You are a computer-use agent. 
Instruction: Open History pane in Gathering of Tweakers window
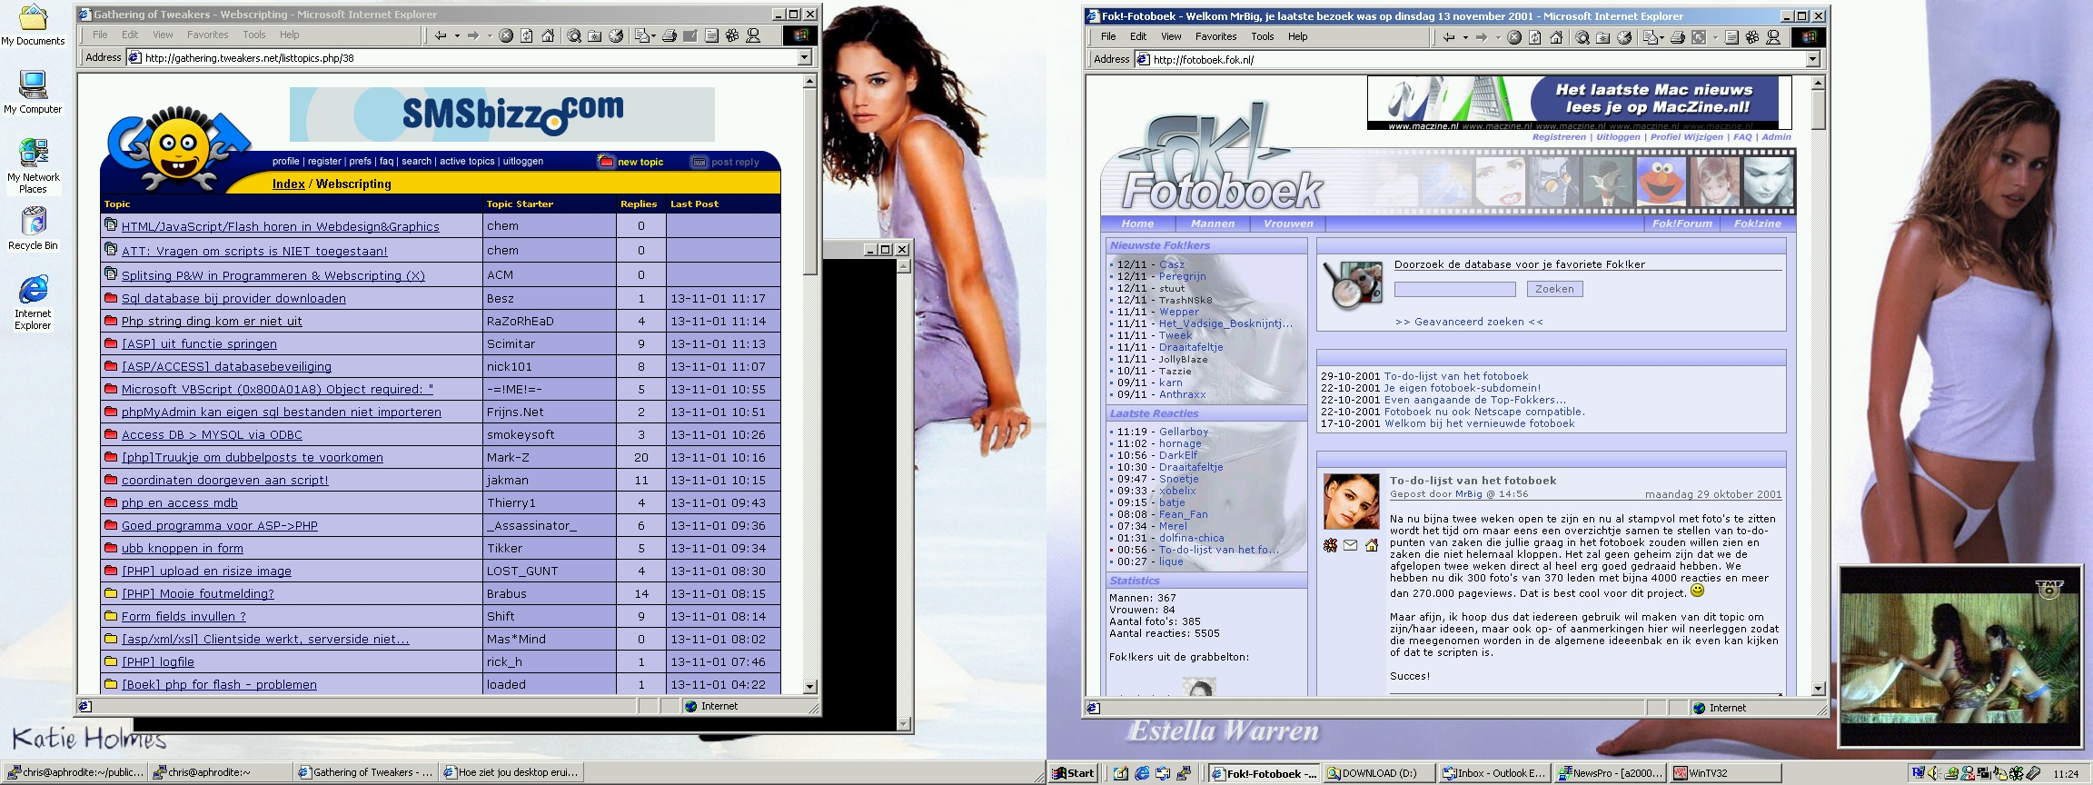click(616, 35)
